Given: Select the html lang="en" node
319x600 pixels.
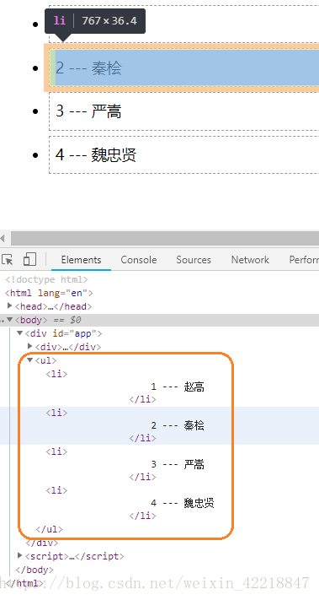Looking at the screenshot, I should coord(49,293).
